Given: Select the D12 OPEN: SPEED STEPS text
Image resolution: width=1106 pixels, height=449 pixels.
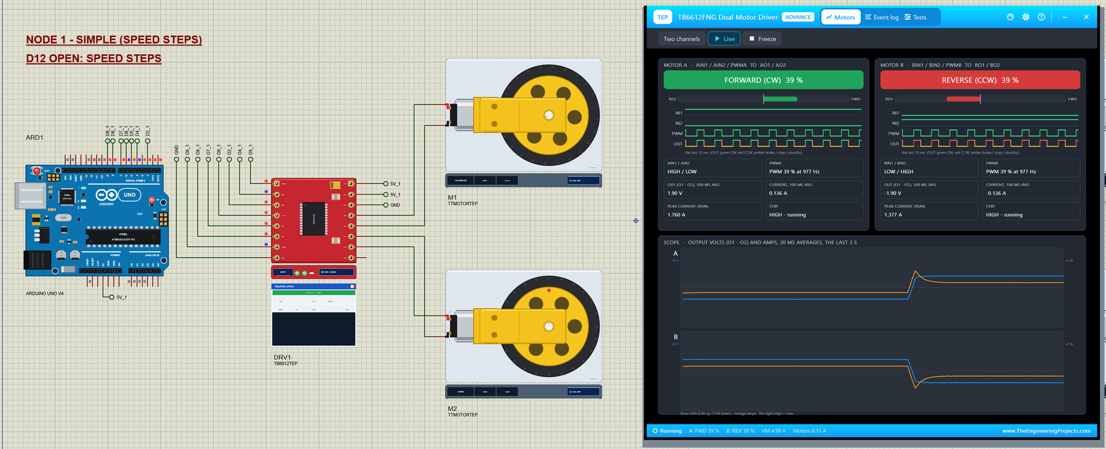Looking at the screenshot, I should click(x=93, y=58).
